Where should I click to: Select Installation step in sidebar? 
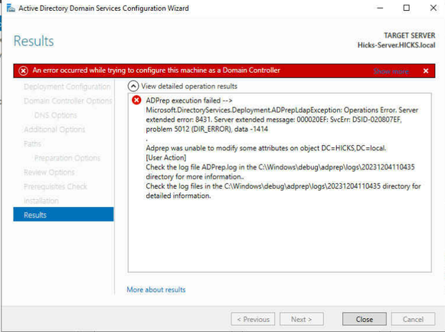click(41, 201)
